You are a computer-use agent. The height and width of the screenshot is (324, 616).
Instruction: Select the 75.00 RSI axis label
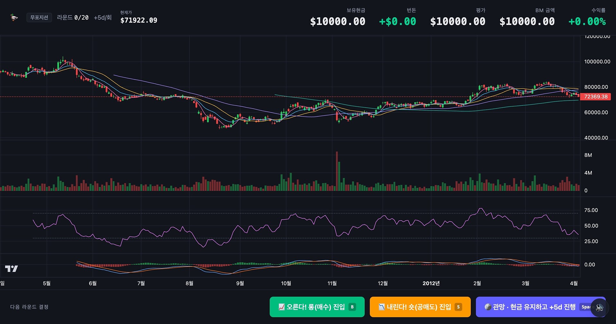pyautogui.click(x=591, y=210)
